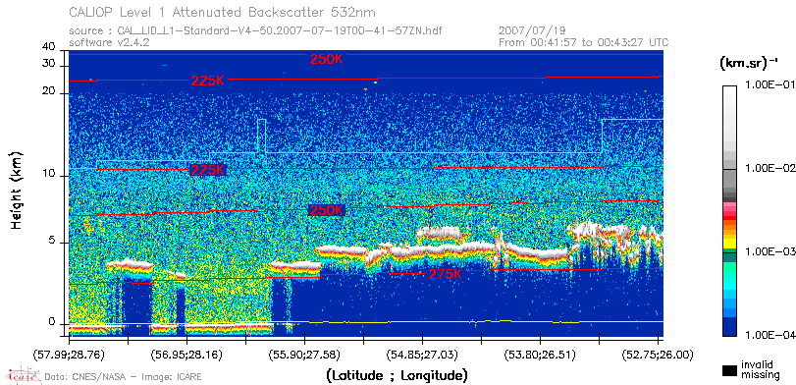Click the x-axis label '(56.95;28.16)'

[x=186, y=354]
